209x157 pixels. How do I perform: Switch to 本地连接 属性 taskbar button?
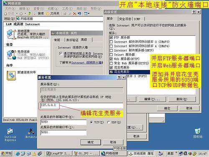pos(141,154)
